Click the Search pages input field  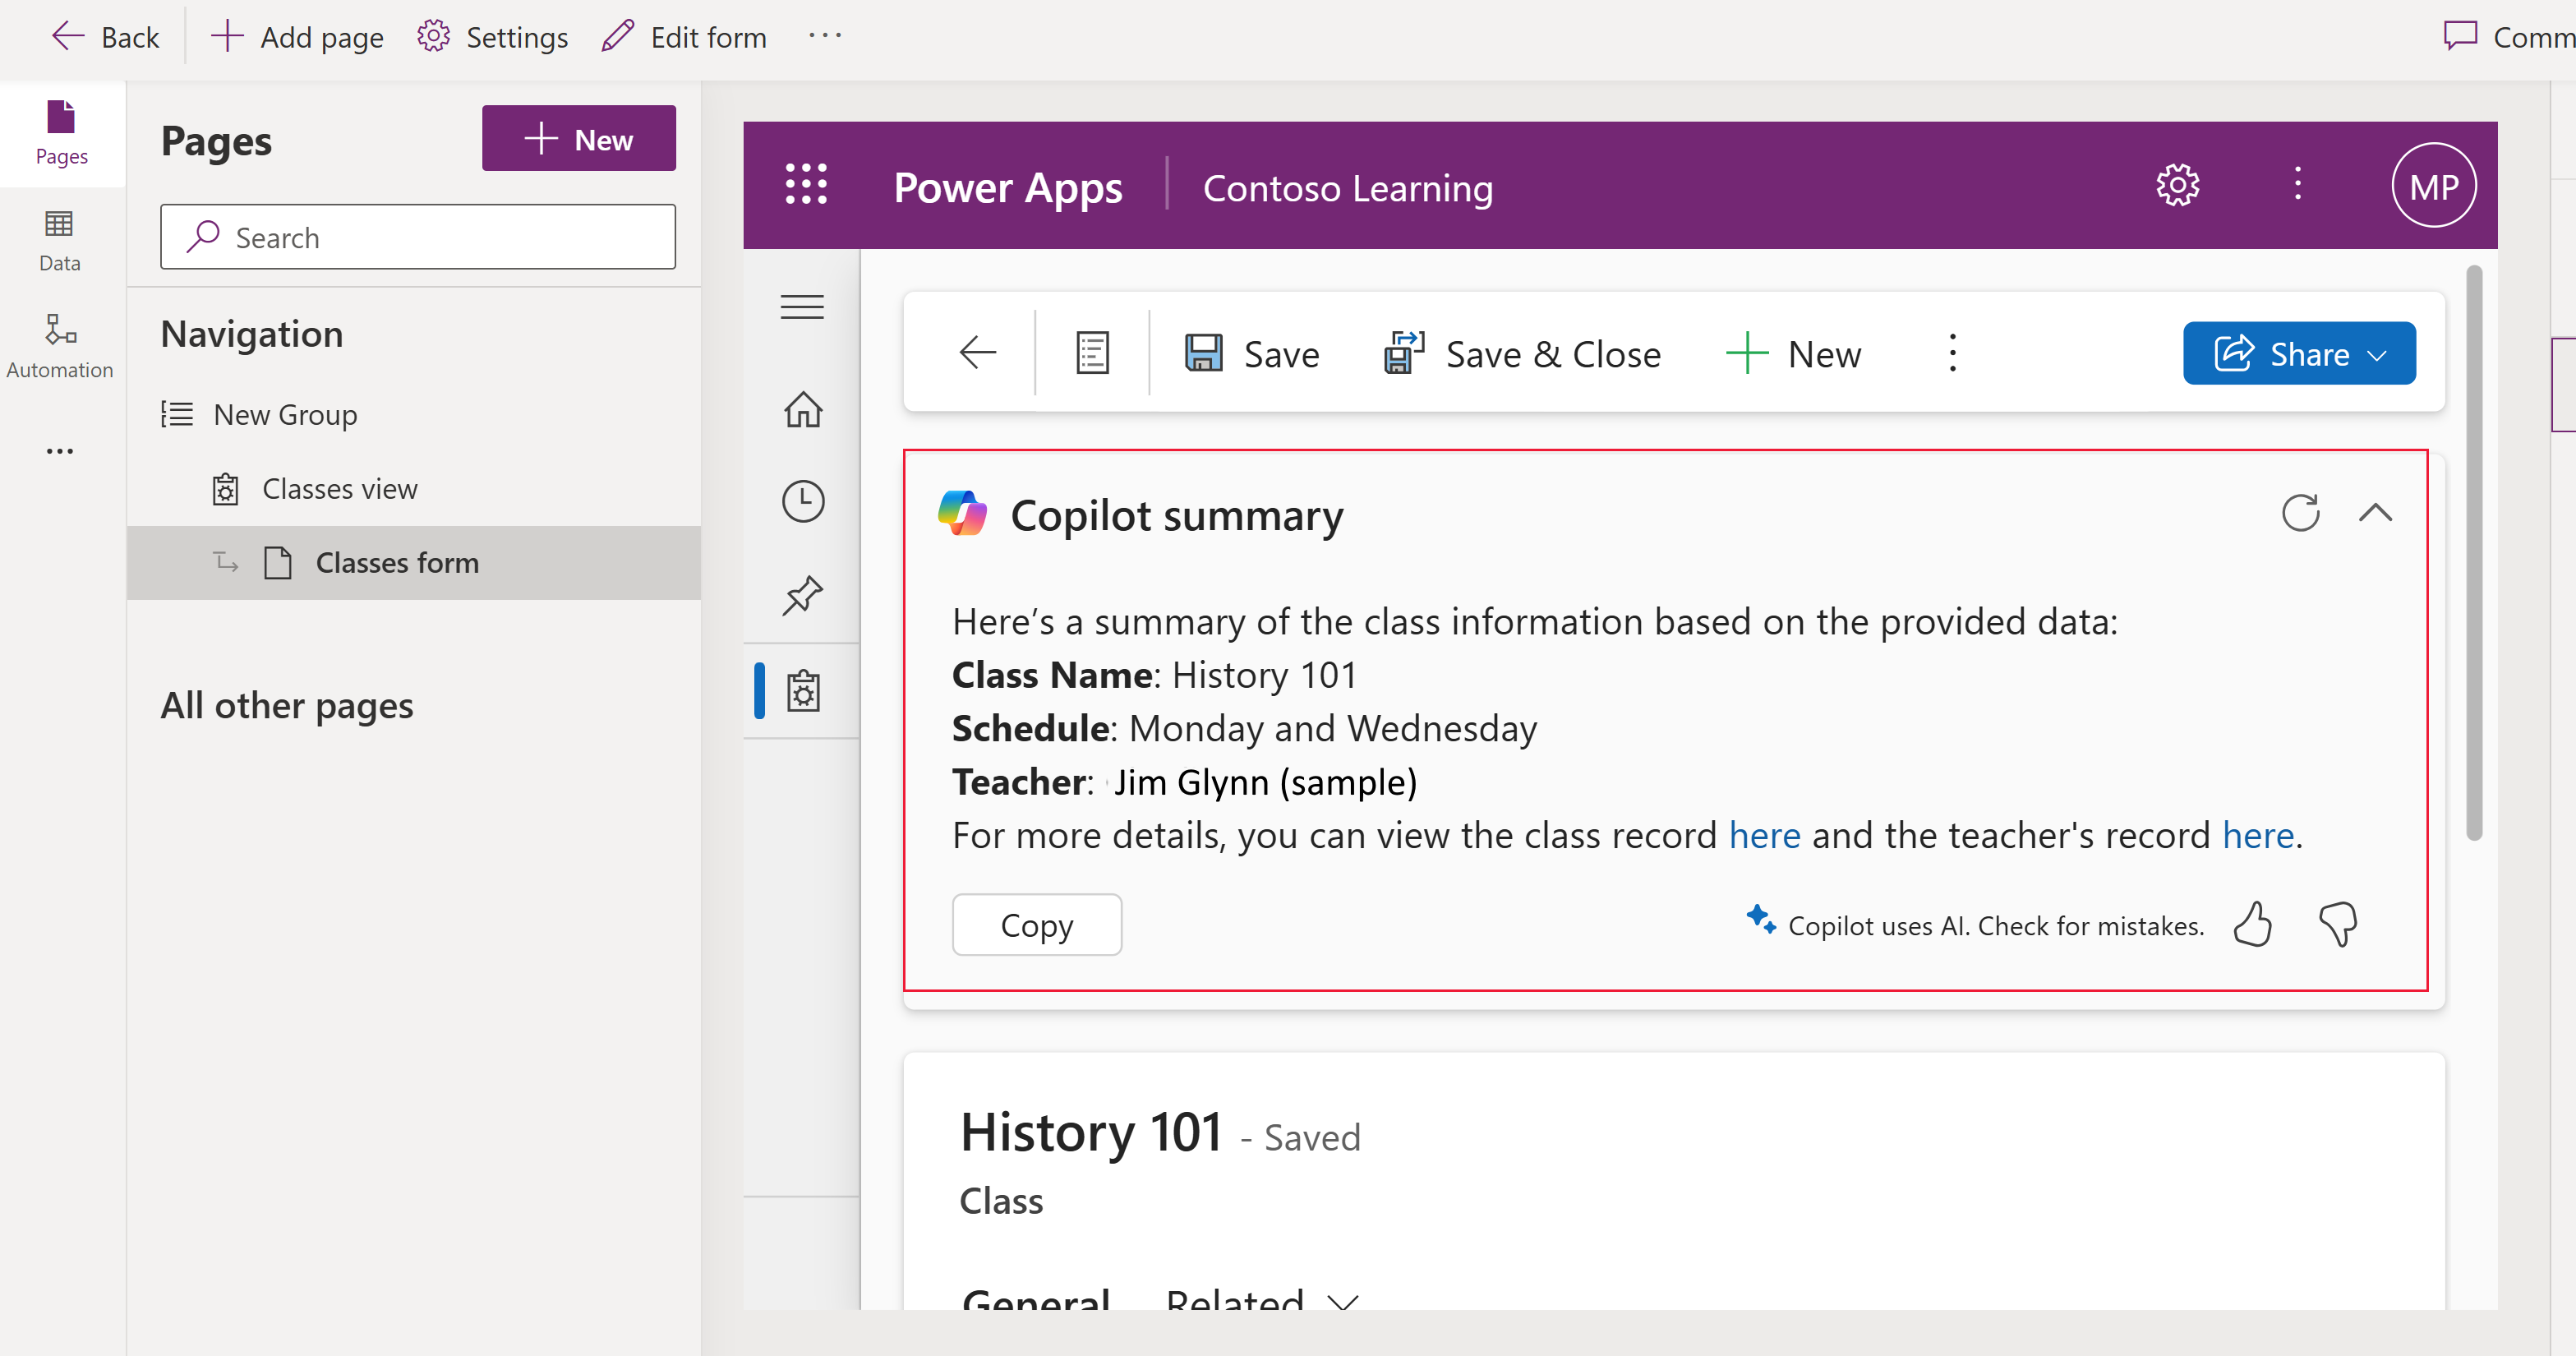click(421, 237)
